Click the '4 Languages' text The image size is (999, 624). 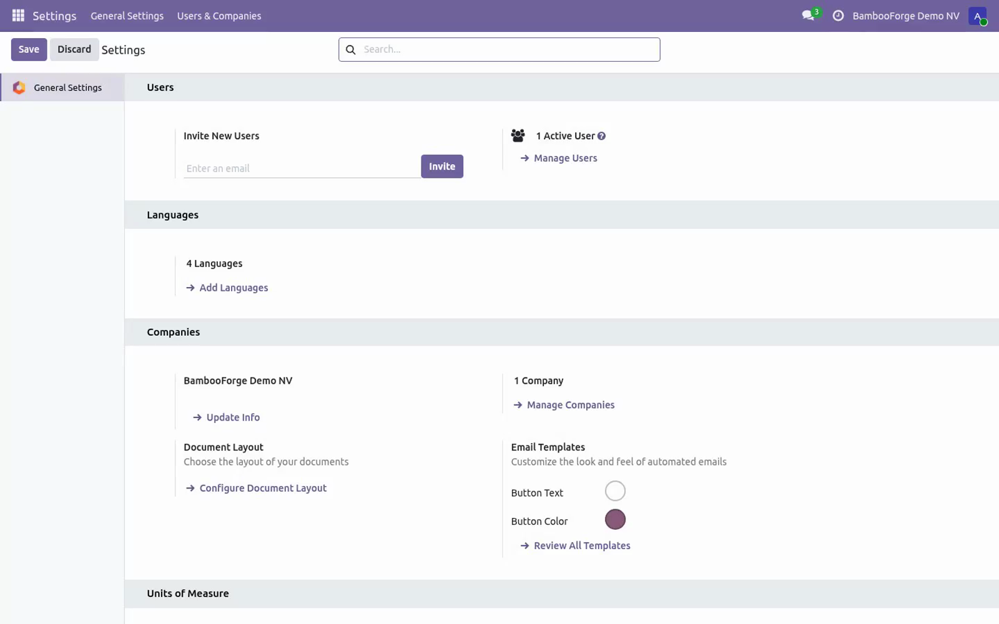[214, 263]
